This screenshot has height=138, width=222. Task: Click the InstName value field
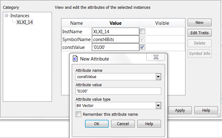click(x=116, y=31)
